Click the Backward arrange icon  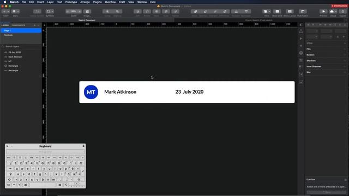click(246, 11)
